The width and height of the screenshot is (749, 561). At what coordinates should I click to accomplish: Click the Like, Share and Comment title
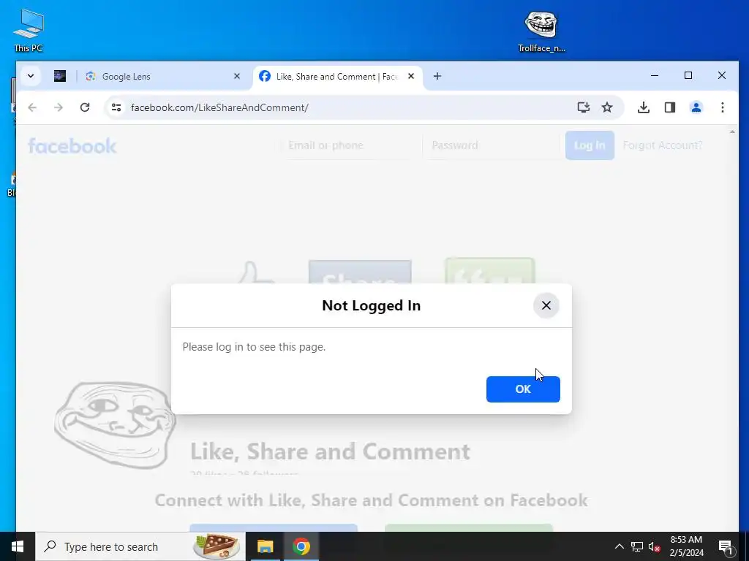tap(330, 451)
